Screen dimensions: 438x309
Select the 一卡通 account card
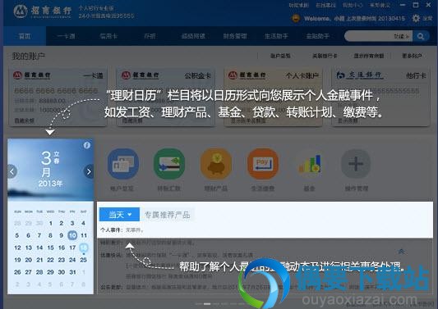coord(58,97)
